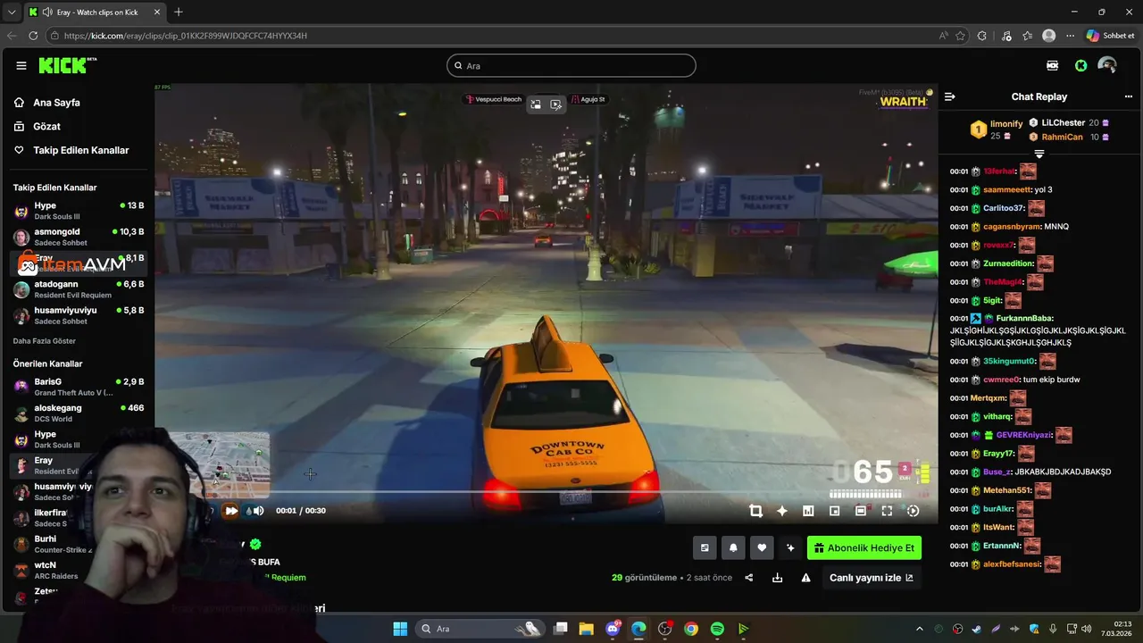This screenshot has height=643, width=1143.
Task: Click Abonelik Hediye Et button
Action: click(864, 548)
